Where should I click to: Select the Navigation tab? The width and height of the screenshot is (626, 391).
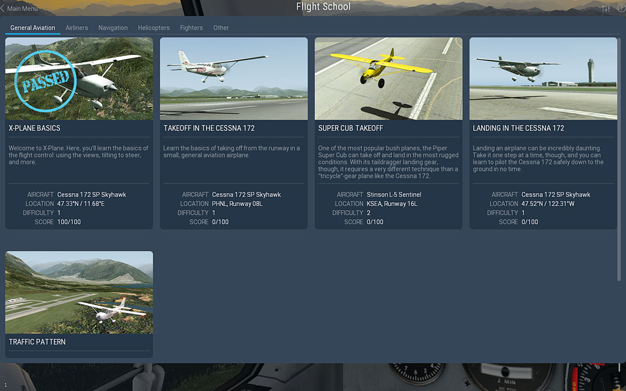[113, 27]
